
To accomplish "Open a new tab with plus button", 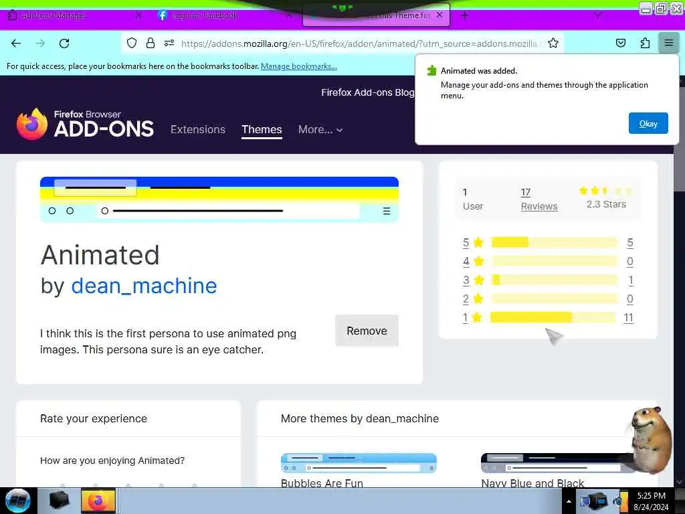I will pyautogui.click(x=464, y=15).
